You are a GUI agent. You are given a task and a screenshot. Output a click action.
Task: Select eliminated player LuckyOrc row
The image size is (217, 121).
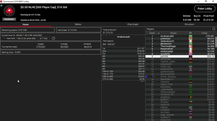pyautogui.click(x=180, y=110)
